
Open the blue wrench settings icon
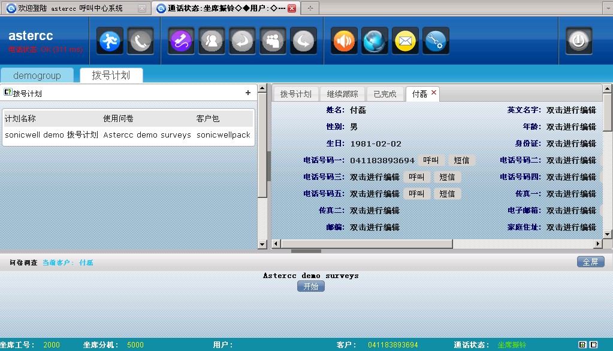pyautogui.click(x=436, y=41)
